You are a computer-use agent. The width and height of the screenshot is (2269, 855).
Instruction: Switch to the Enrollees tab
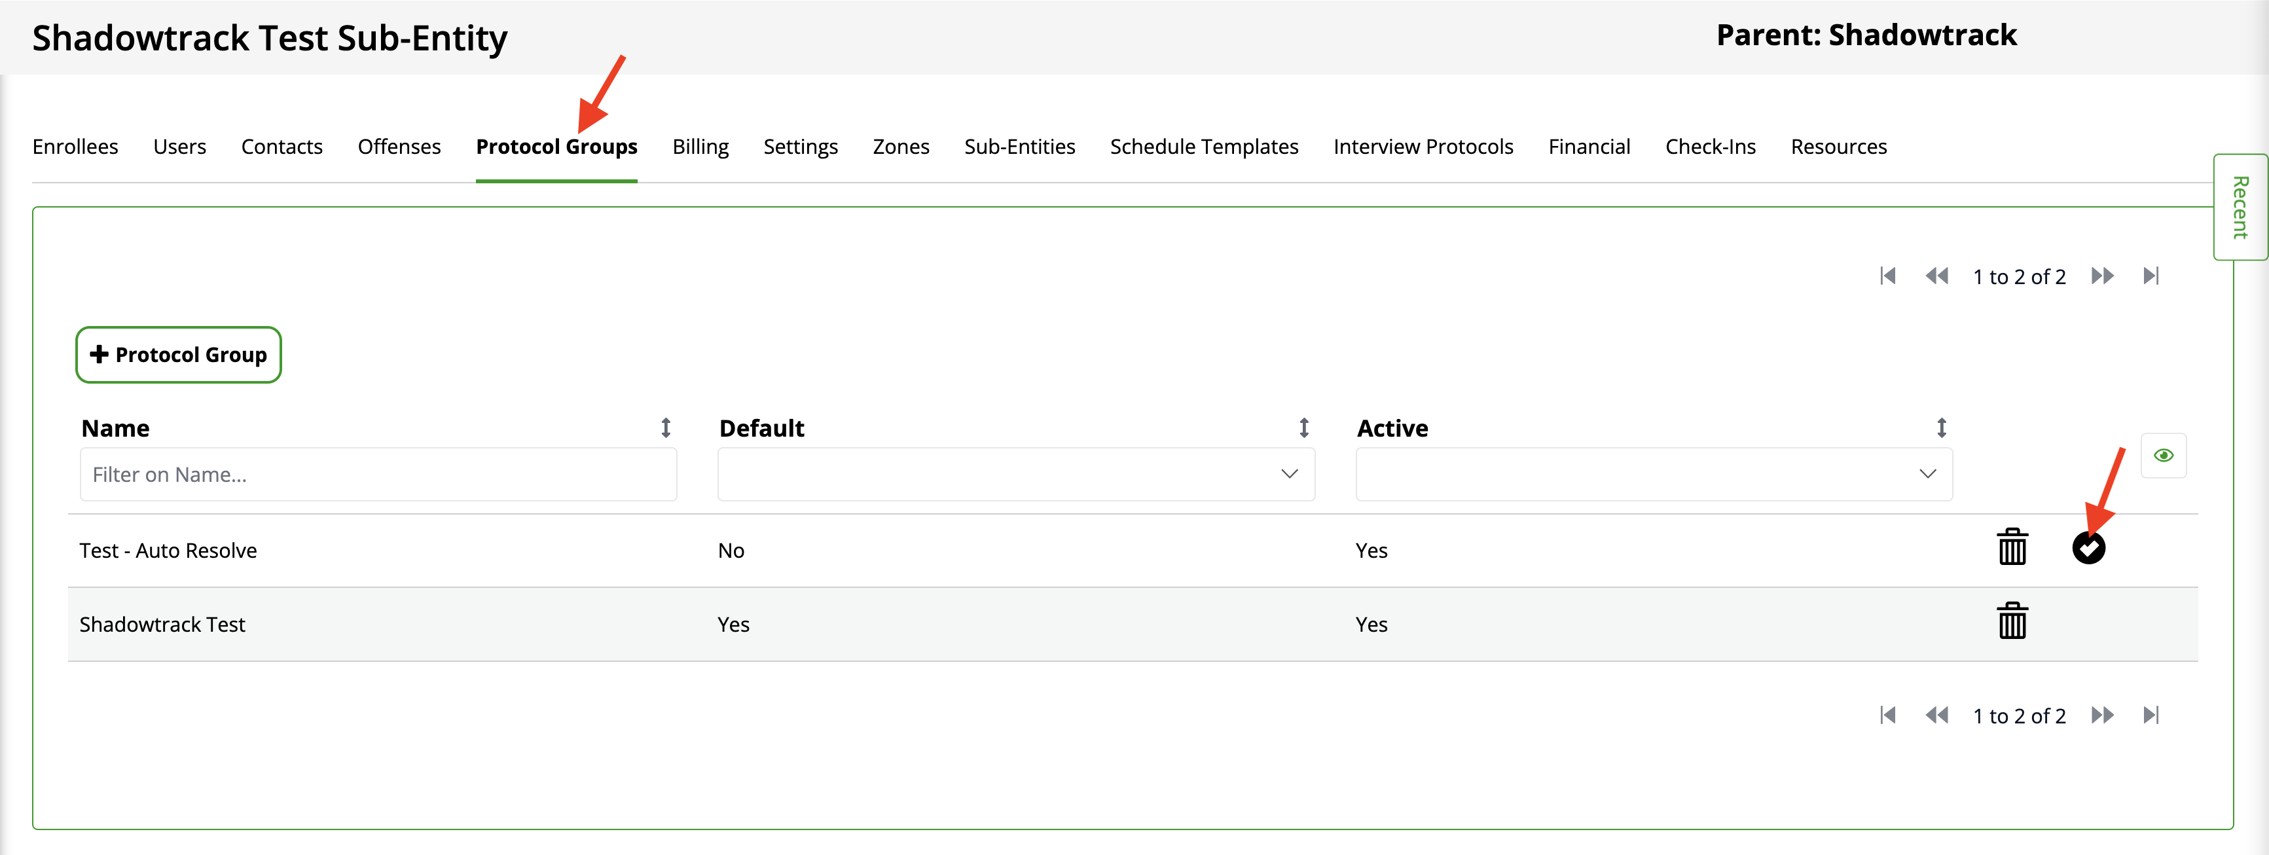point(75,147)
